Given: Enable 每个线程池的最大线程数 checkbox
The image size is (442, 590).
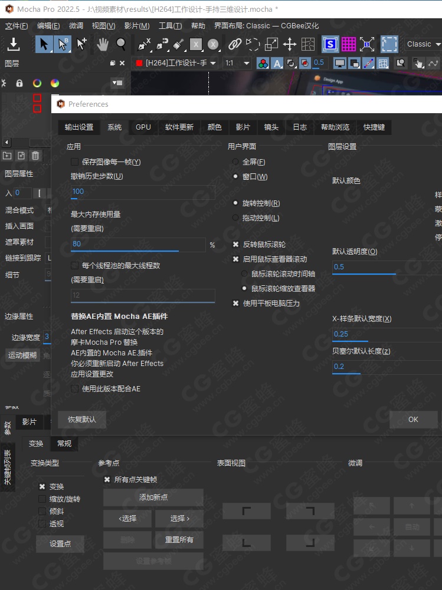Looking at the screenshot, I should (74, 266).
